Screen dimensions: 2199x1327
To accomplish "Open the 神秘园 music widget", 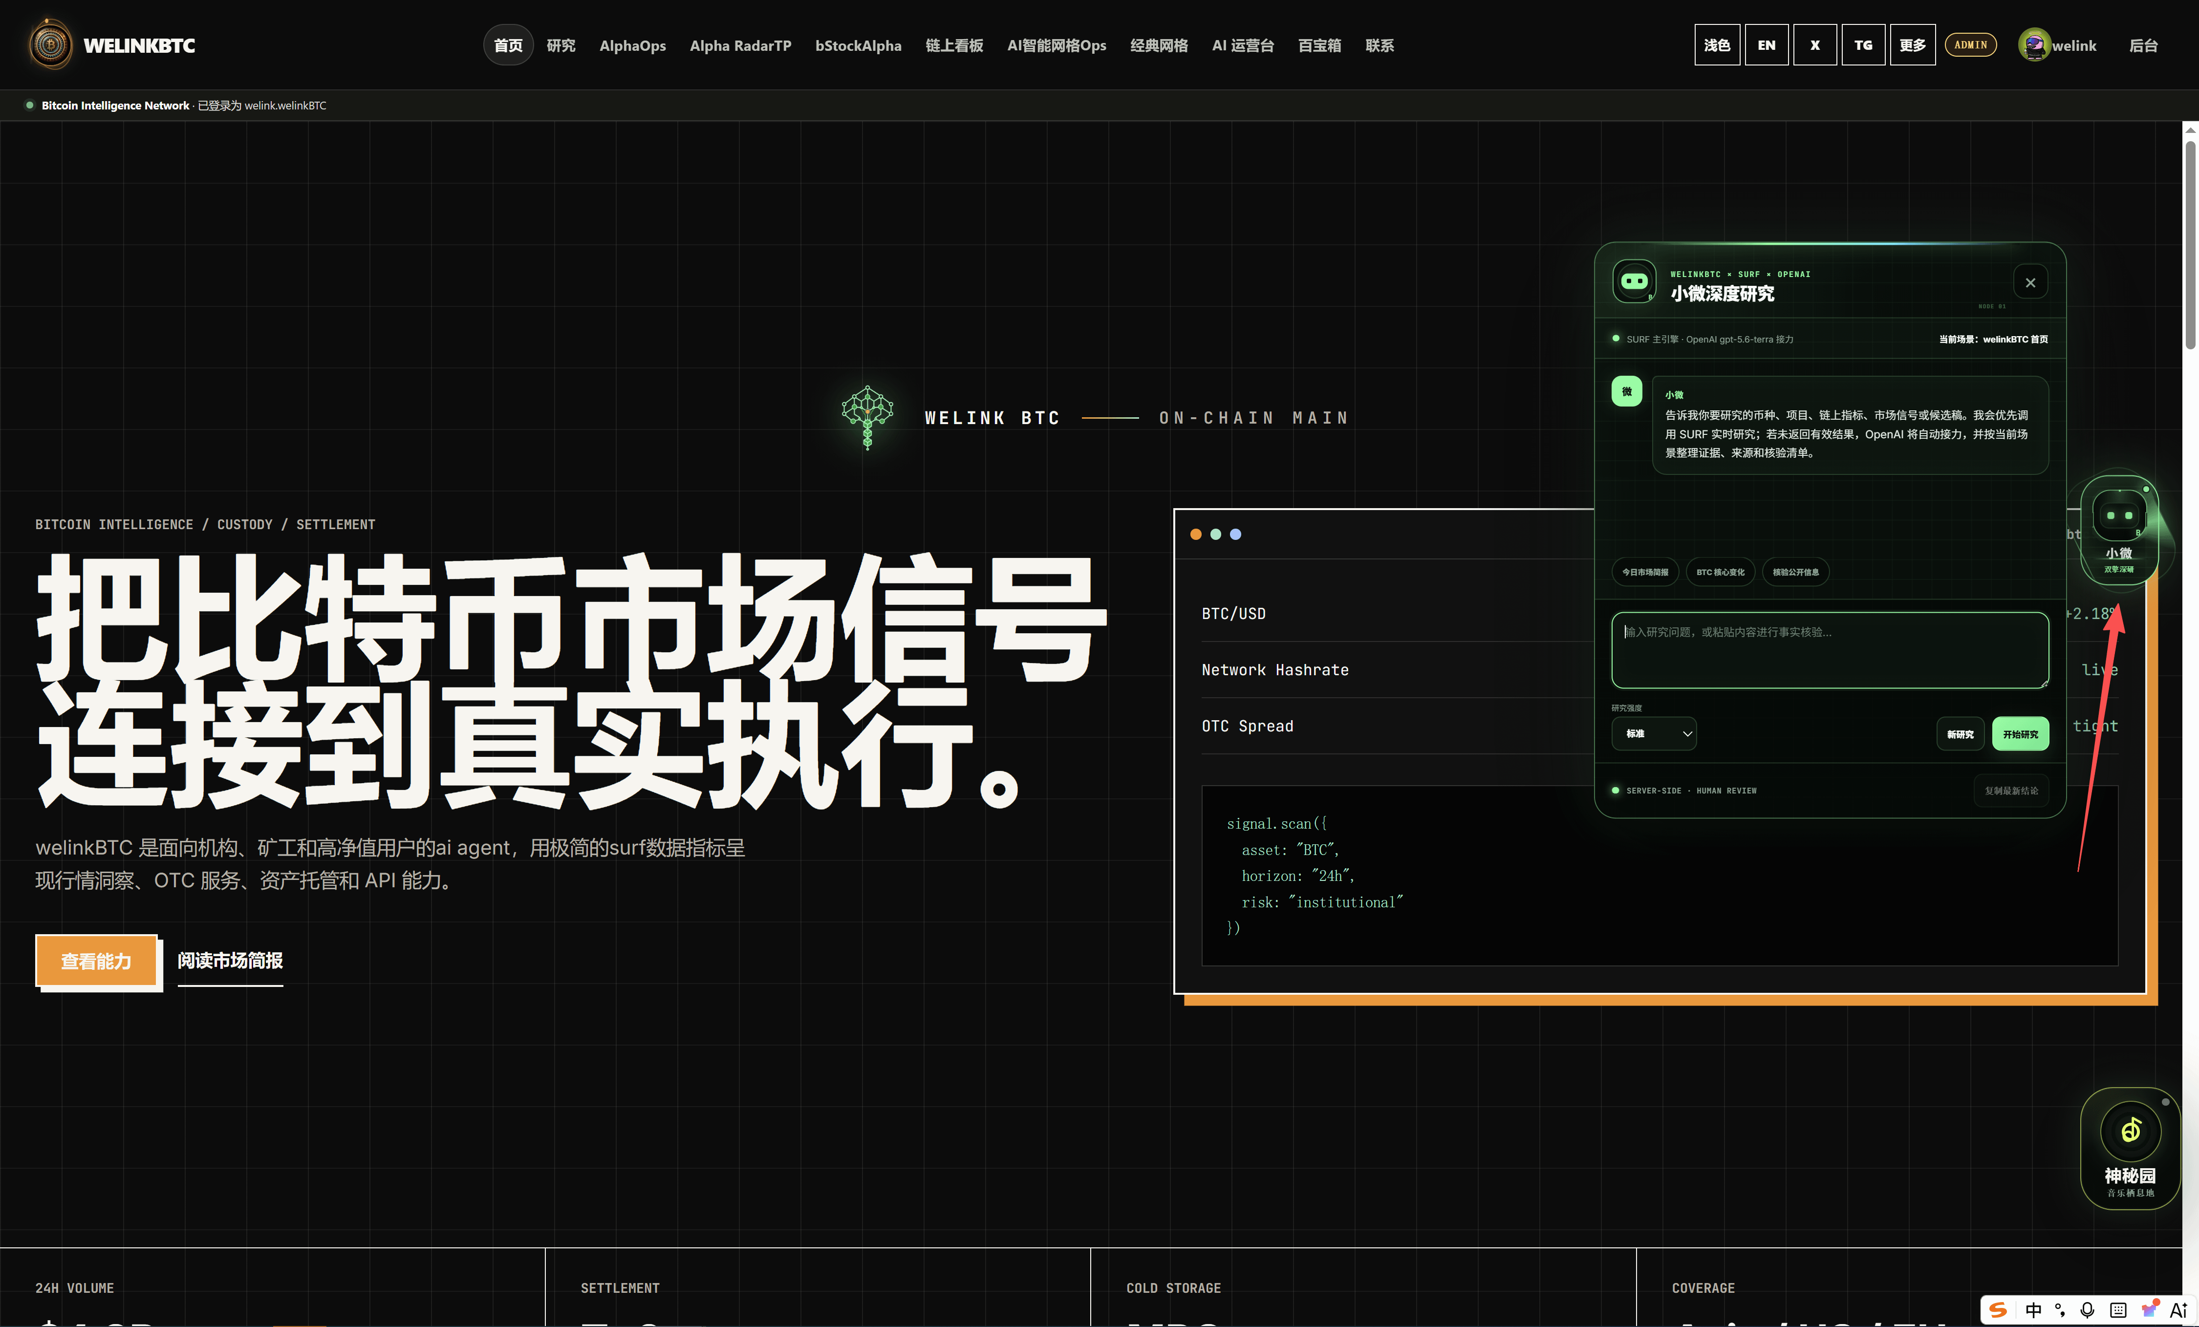I will point(2130,1148).
